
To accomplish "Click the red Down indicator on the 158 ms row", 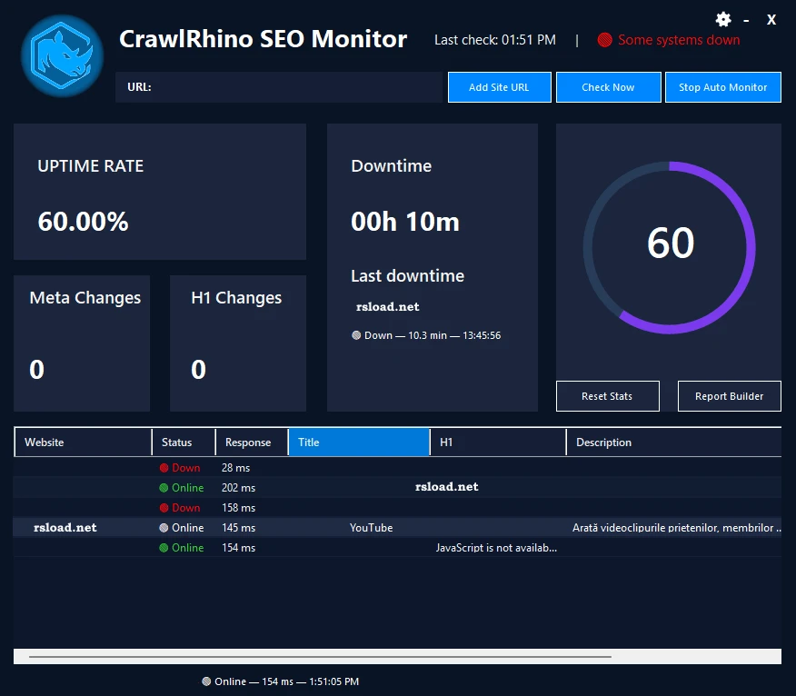I will [x=164, y=508].
